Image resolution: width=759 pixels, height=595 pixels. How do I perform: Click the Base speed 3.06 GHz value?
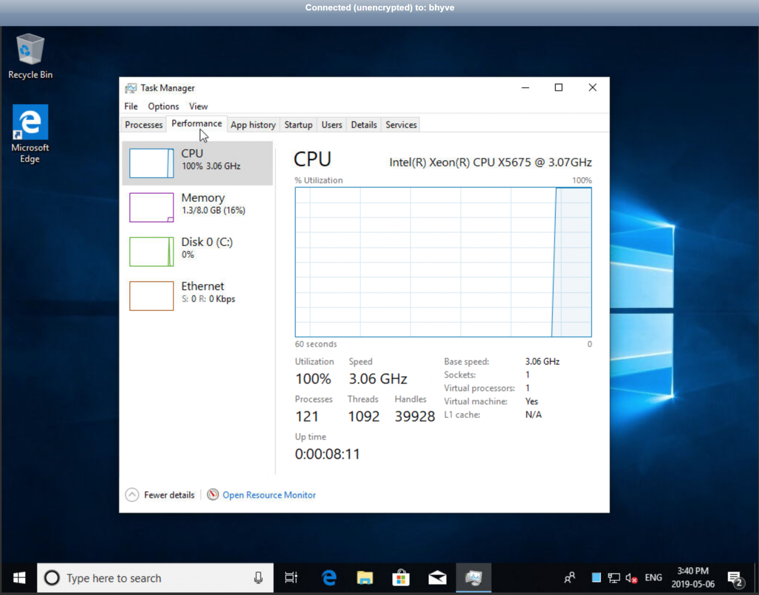(x=543, y=361)
